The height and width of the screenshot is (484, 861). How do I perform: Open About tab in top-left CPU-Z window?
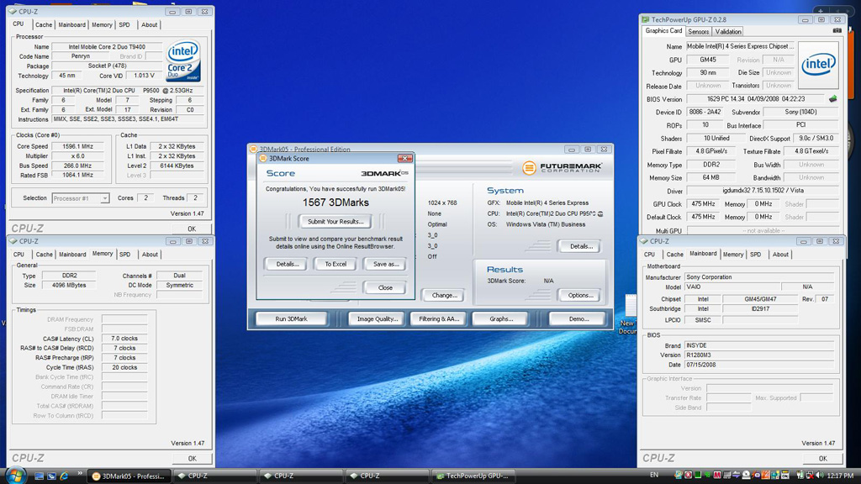click(149, 24)
